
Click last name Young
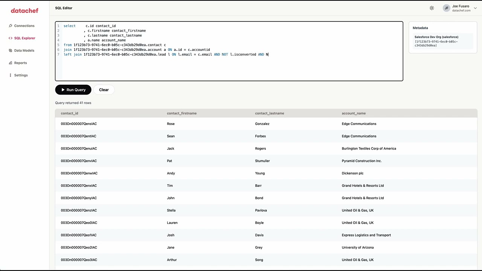pyautogui.click(x=260, y=174)
